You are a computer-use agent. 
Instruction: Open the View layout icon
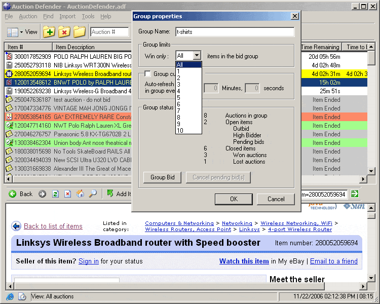(13, 32)
